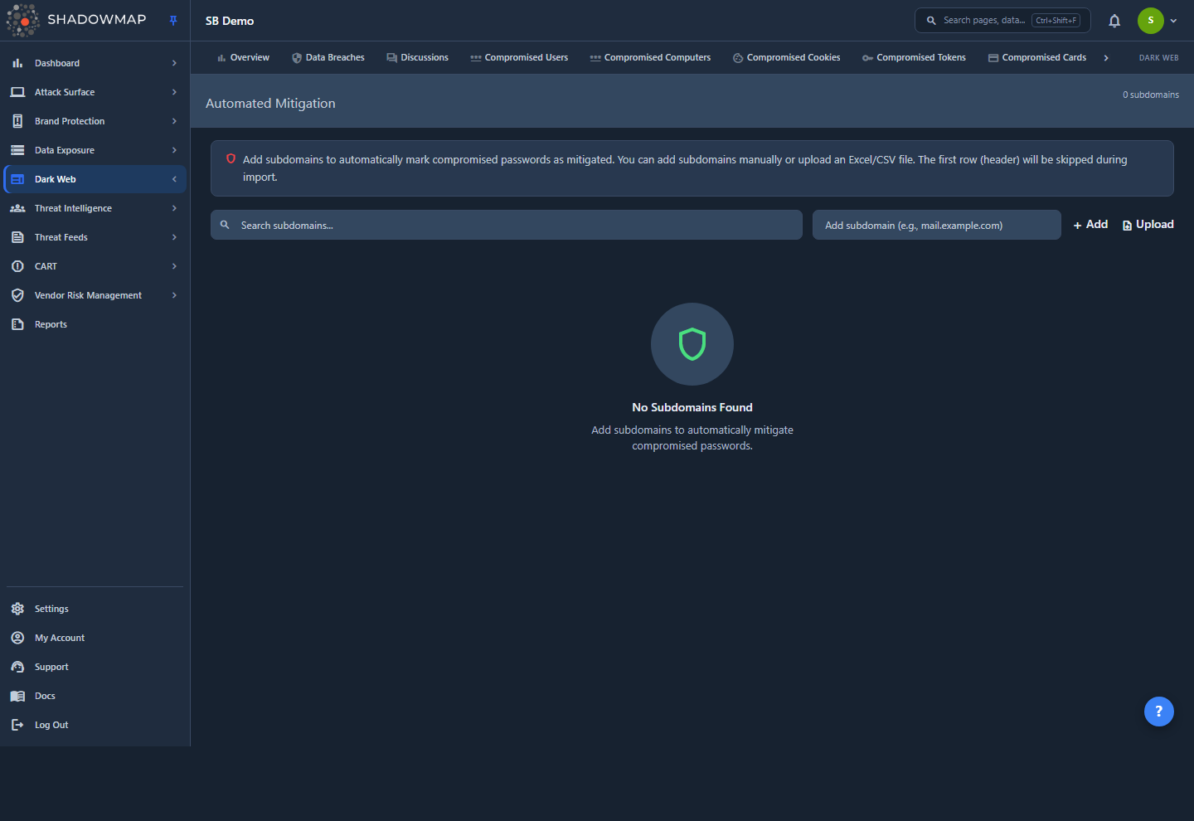
Task: Click the Dashboard bar-chart icon
Action: (x=17, y=63)
